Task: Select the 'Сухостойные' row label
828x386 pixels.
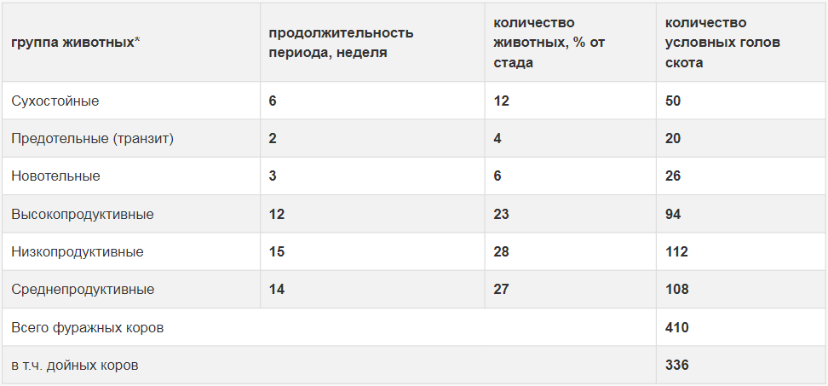Action: click(55, 101)
